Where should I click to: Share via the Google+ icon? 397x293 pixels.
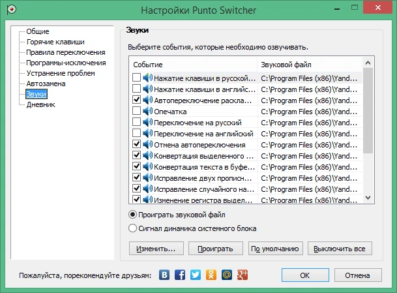click(243, 275)
